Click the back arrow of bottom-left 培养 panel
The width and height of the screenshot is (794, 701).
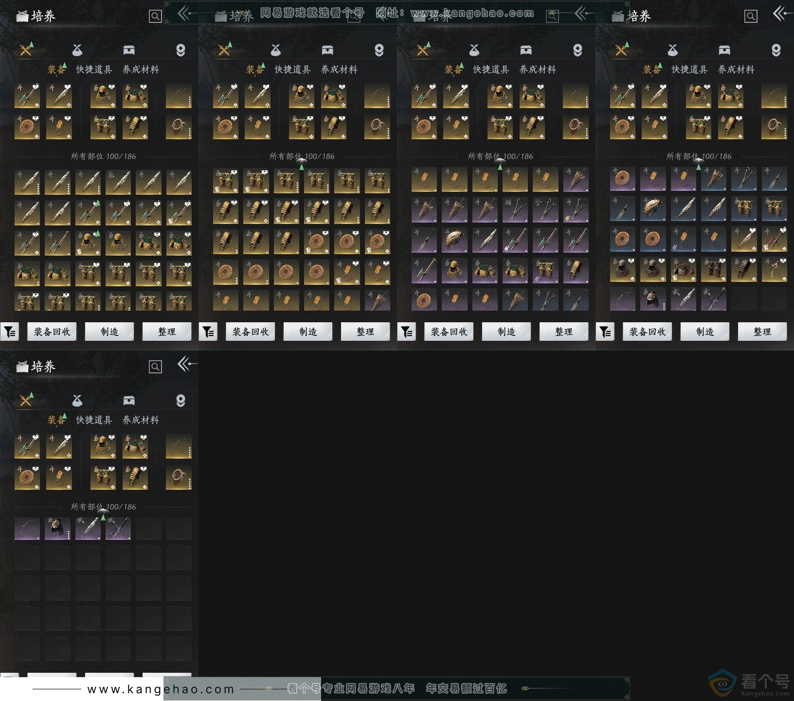click(187, 364)
